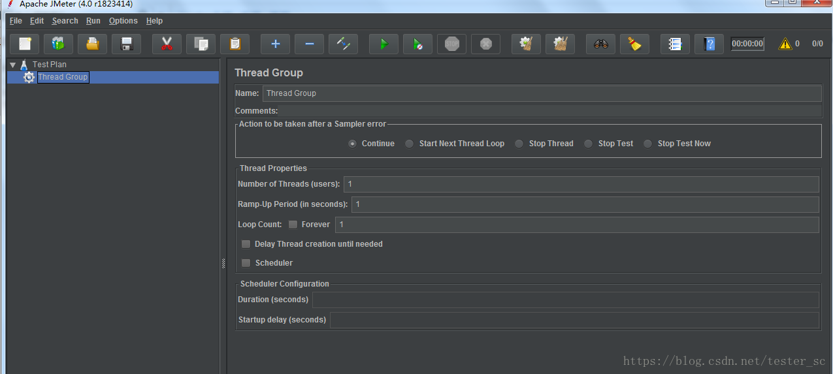This screenshot has height=374, width=833.
Task: Click the 0/0 active threads counter
Action: [817, 44]
